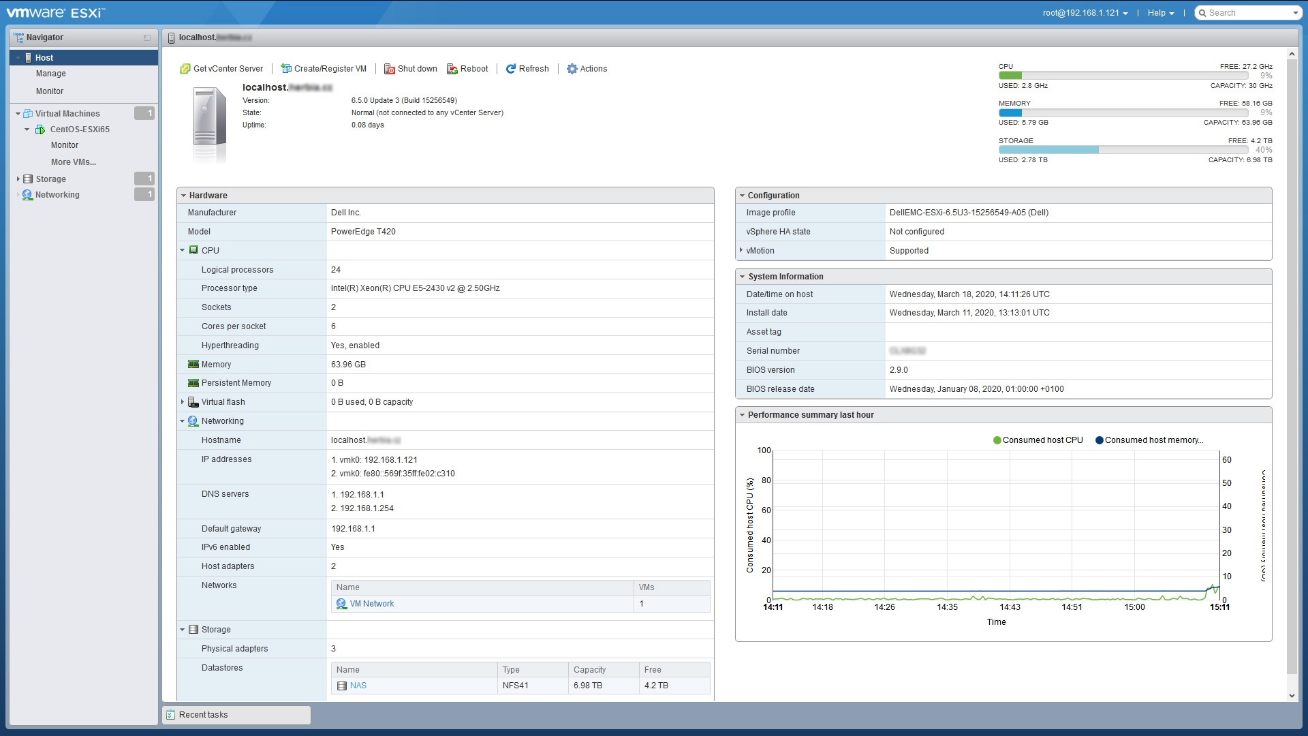Click the Networks Name column header
The width and height of the screenshot is (1308, 736).
pyautogui.click(x=482, y=587)
